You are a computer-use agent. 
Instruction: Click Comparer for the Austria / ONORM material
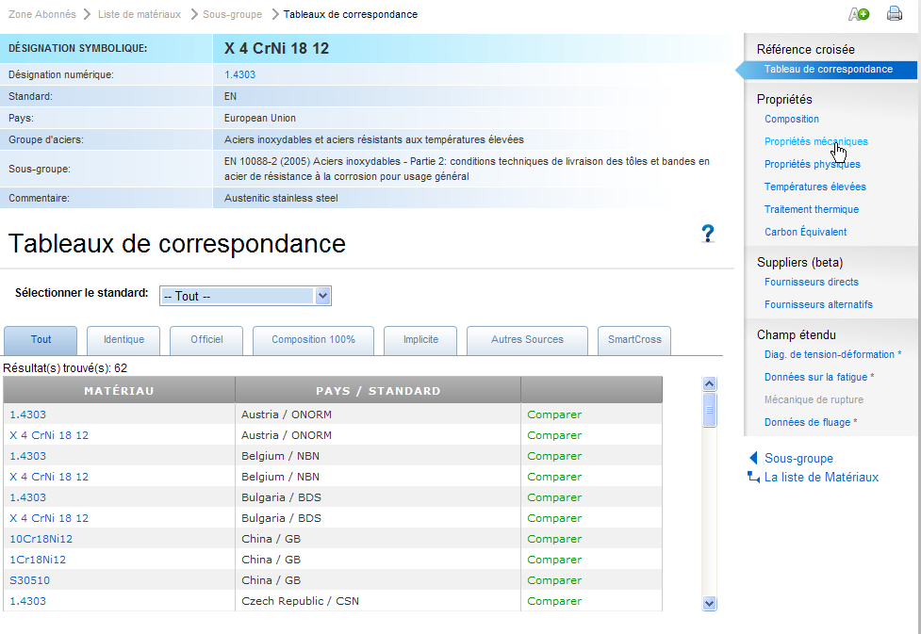[554, 414]
